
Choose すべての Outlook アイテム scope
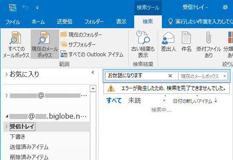(x=92, y=55)
